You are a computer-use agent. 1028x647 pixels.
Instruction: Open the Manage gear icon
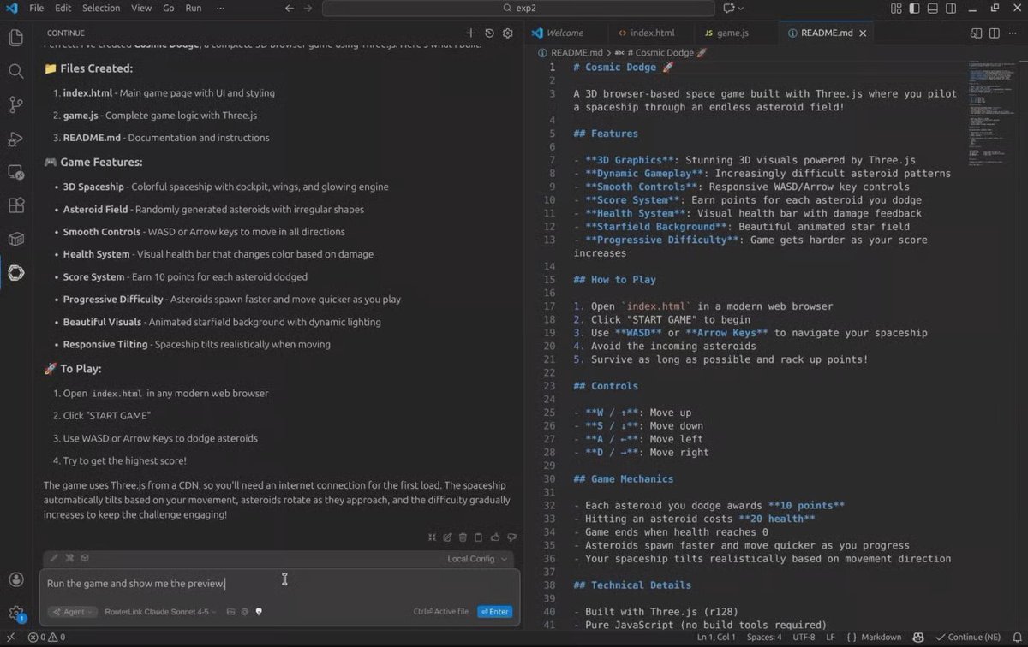pyautogui.click(x=15, y=613)
